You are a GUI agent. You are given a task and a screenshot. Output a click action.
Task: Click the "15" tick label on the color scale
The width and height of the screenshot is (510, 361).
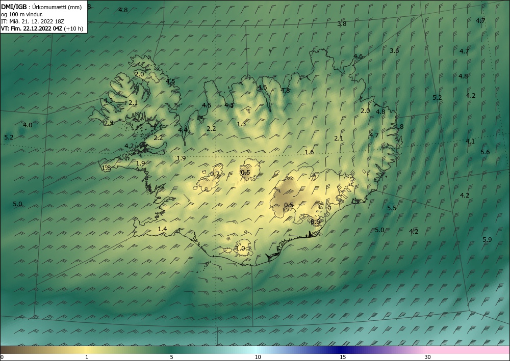pyautogui.click(x=343, y=357)
